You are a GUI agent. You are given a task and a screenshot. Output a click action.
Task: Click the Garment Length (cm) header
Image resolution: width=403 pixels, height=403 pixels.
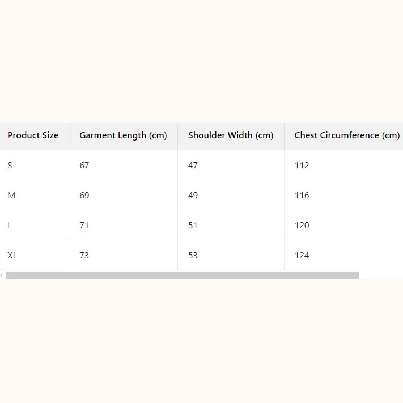click(123, 135)
